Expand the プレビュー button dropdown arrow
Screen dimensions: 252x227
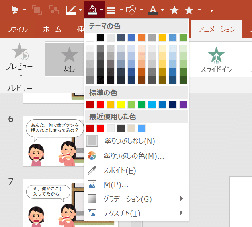click(x=21, y=76)
